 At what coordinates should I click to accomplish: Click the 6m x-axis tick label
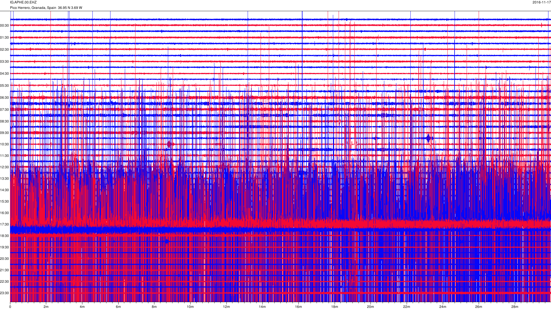click(118, 307)
